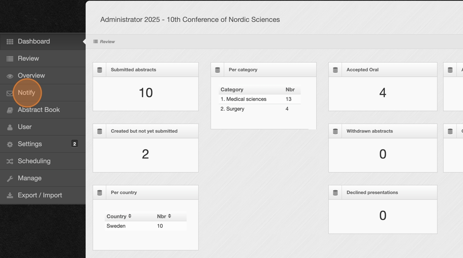The image size is (463, 258).
Task: Click the Export / Import download icon
Action: [x=10, y=196]
